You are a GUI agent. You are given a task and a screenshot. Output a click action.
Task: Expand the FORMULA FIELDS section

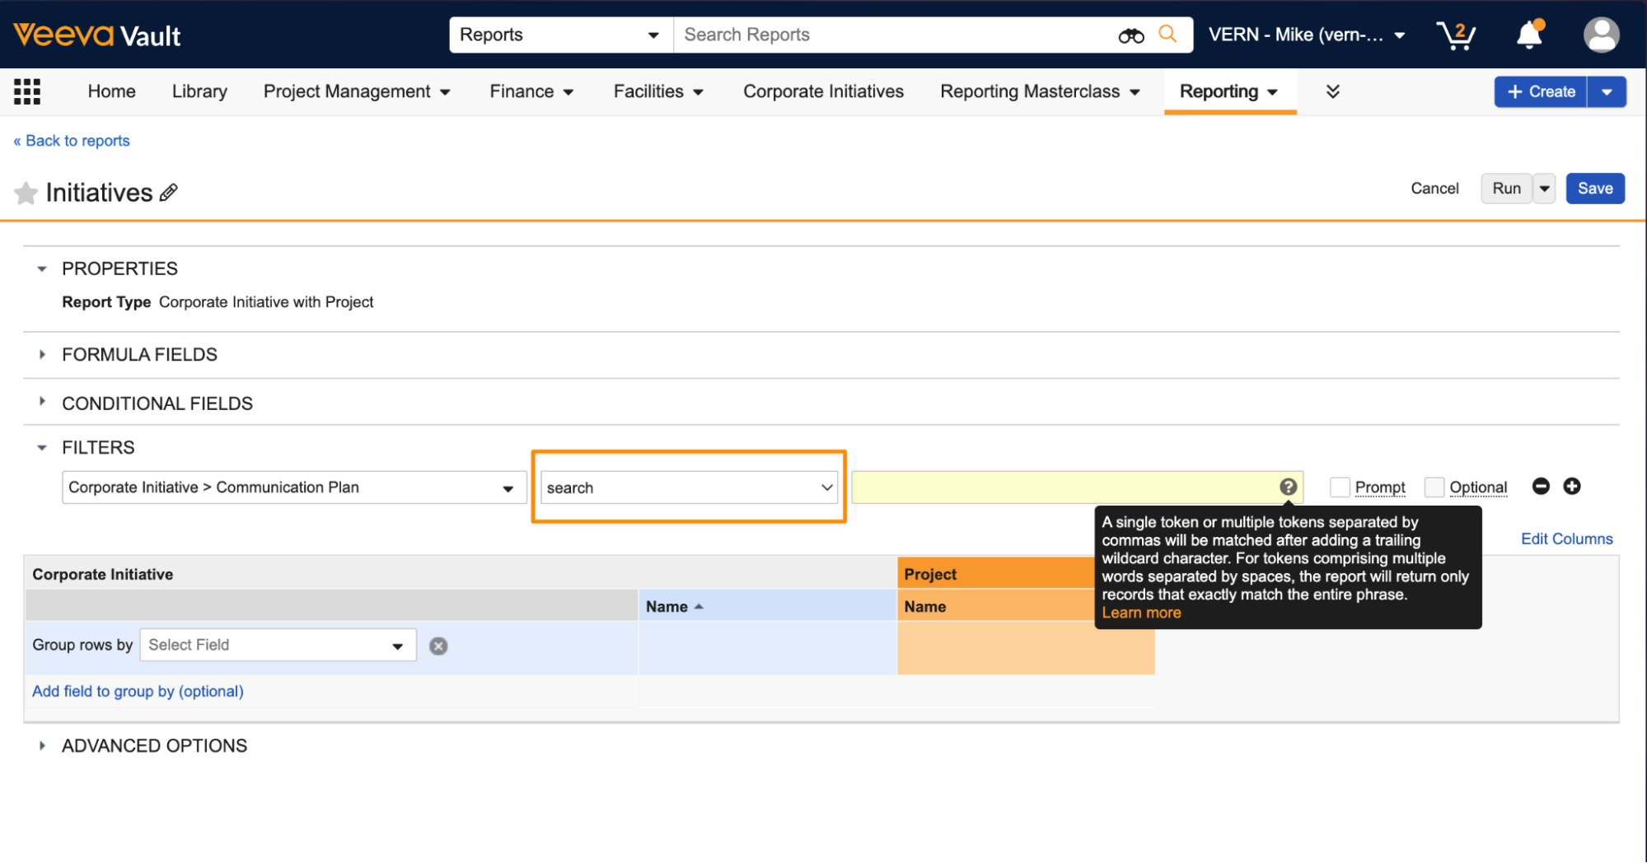point(42,354)
